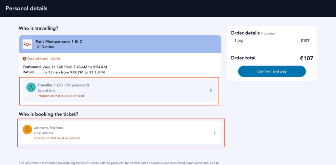
Task: Click the round-trip arrows icon beside Nantes
Action: (38, 47)
